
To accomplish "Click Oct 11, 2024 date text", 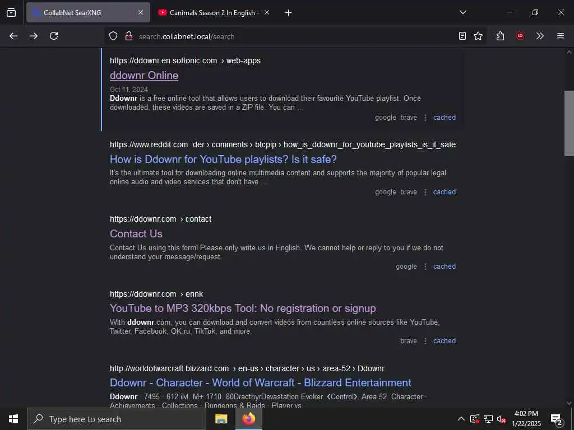I will (129, 89).
